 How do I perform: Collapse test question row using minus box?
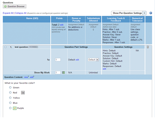click(x=5, y=47)
